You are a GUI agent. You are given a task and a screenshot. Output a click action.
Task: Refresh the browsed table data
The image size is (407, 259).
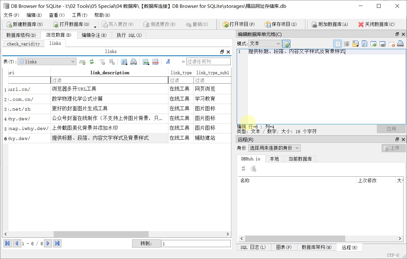(91, 61)
